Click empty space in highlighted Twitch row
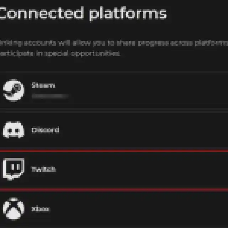 point(150,169)
